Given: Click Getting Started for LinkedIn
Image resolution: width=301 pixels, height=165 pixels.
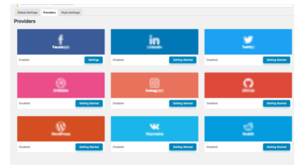Looking at the screenshot, I should [x=183, y=60].
